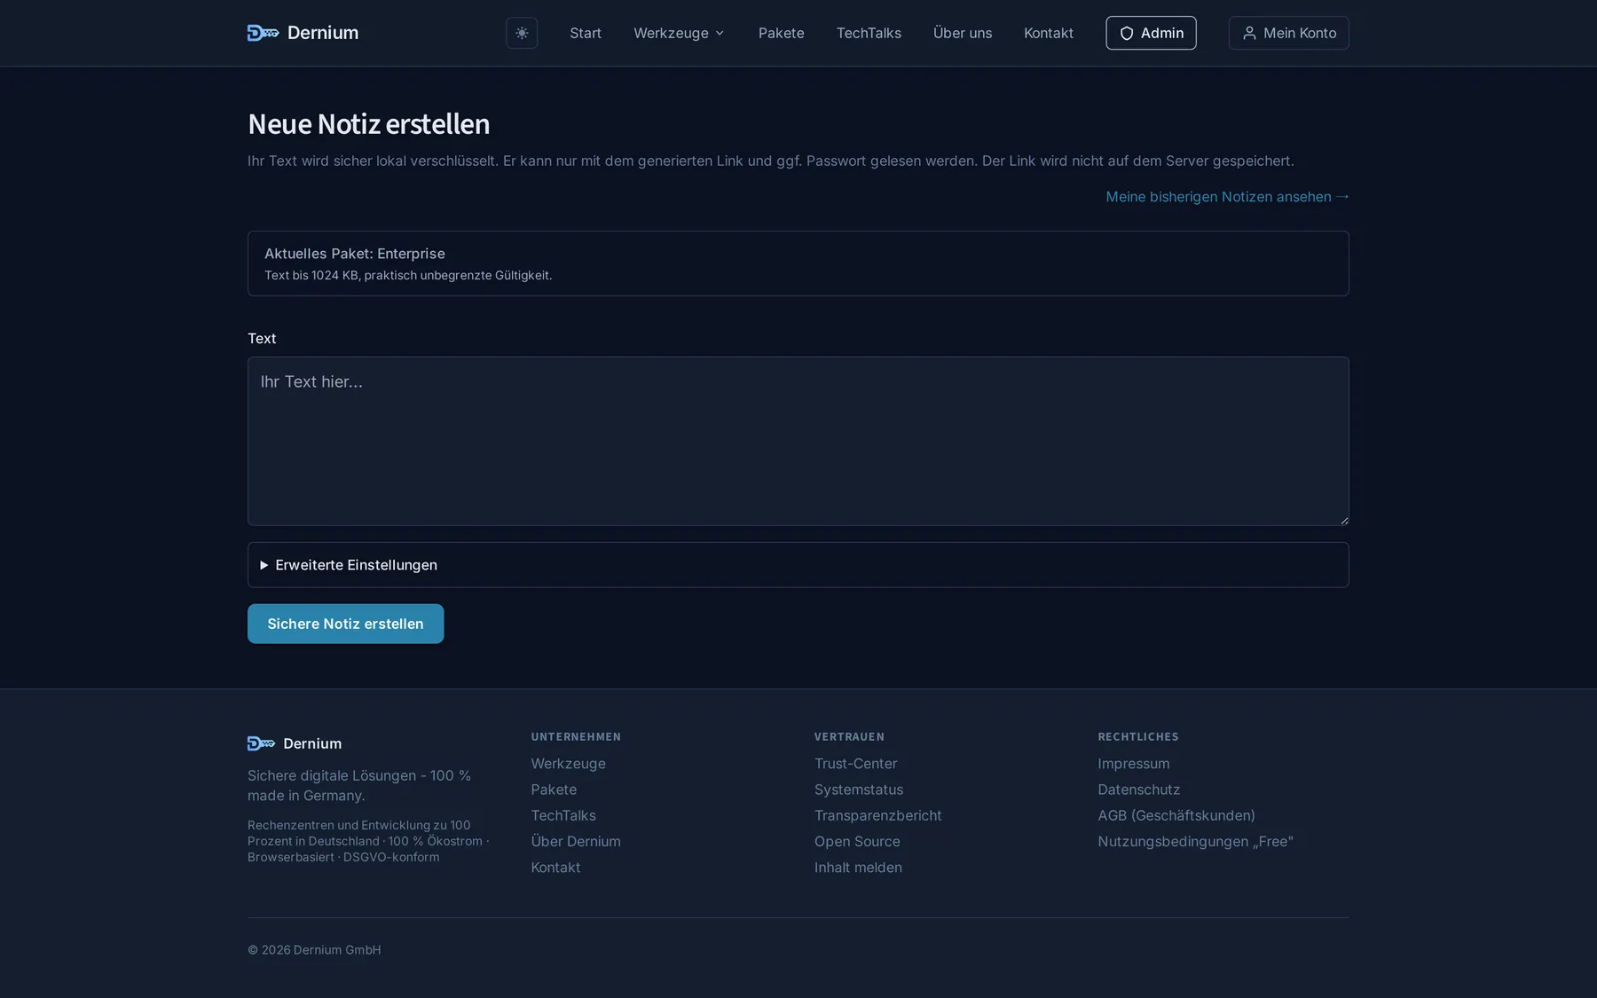Click the text area resize handle
This screenshot has width=1597, height=998.
(1344, 521)
